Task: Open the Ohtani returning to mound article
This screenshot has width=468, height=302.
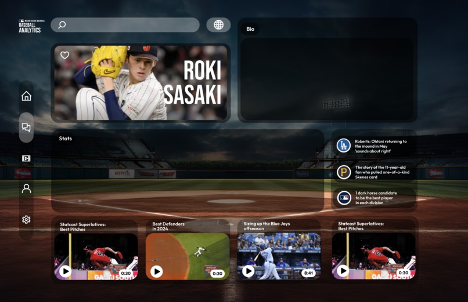Action: coord(380,146)
